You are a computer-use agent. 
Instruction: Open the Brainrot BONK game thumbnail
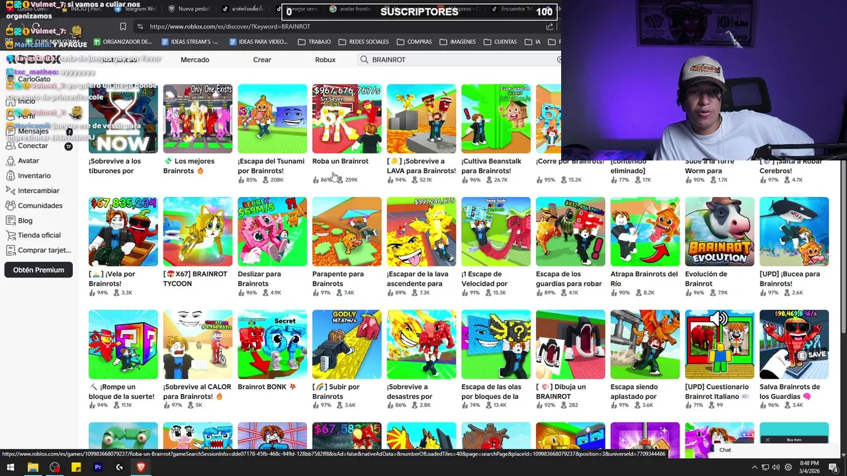(272, 344)
